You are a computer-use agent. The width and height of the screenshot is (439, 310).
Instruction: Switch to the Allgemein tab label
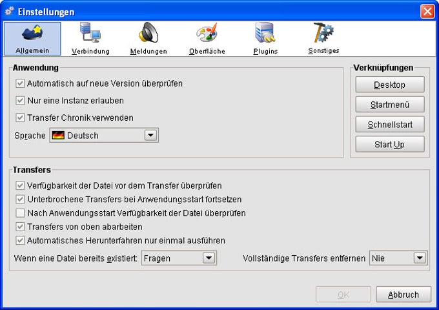[32, 50]
